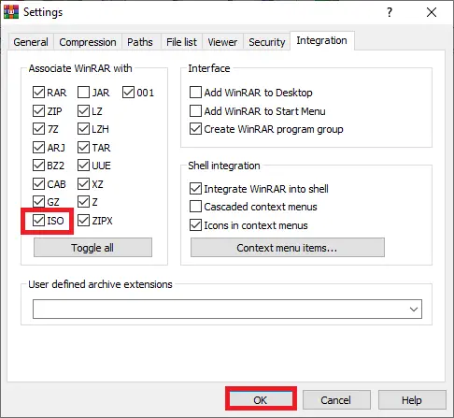Viewport: 454px width, 418px height.
Task: Open the Viewer tab
Action: (x=222, y=42)
